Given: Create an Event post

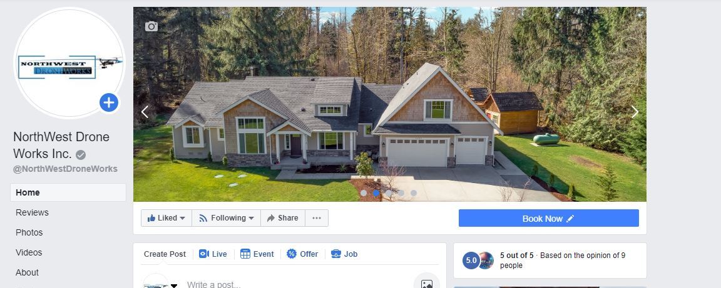Looking at the screenshot, I should pos(257,254).
